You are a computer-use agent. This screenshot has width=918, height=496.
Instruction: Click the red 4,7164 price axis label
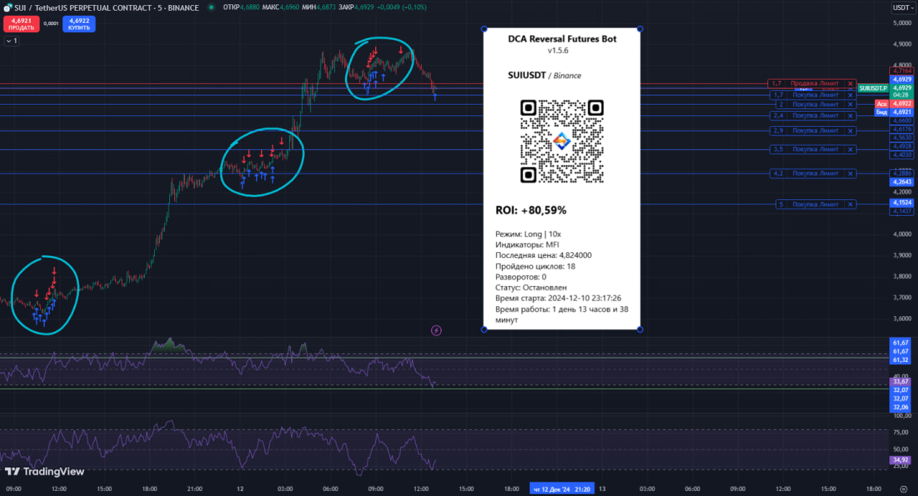click(902, 71)
